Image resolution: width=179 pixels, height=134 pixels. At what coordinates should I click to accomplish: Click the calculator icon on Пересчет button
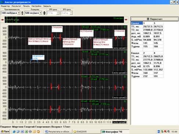pyautogui.click(x=148, y=19)
